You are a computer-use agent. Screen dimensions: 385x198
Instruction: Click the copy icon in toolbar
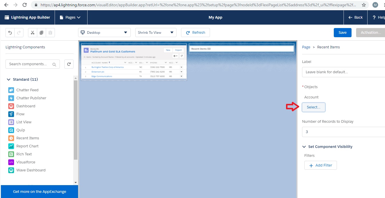(x=41, y=33)
